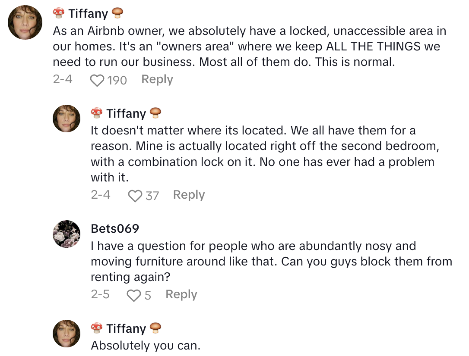Open Tiffany's username on the top comment
Image resolution: width=469 pixels, height=356 pixels.
[x=88, y=14]
